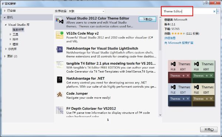Click page number 1 below the list
The width and height of the screenshot is (222, 137).
[108, 120]
